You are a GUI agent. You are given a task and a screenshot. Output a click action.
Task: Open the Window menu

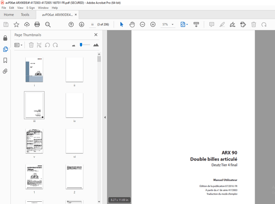(x=43, y=8)
